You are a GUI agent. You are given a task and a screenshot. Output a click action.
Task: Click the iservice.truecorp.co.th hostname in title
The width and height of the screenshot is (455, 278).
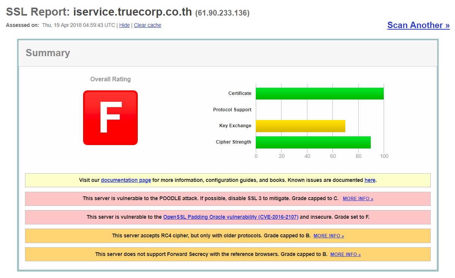132,12
